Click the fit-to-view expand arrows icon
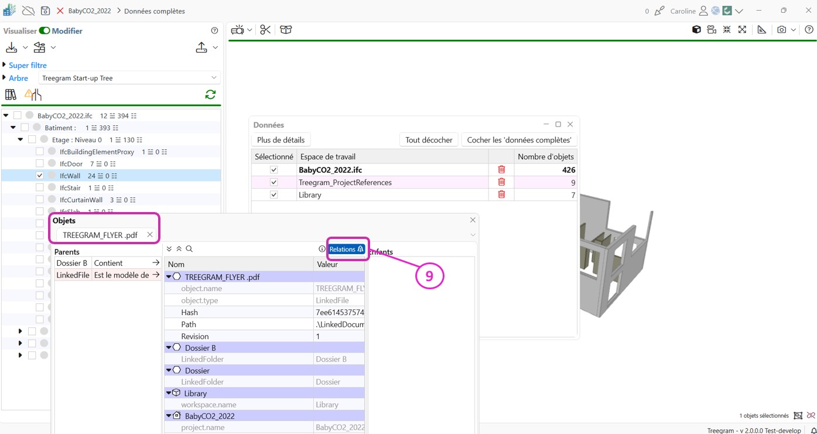The image size is (817, 434). click(x=742, y=30)
